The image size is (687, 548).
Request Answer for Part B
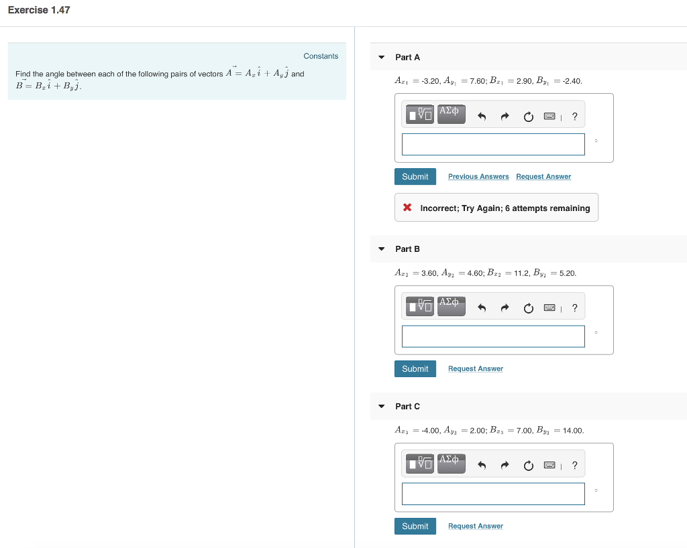pyautogui.click(x=476, y=368)
